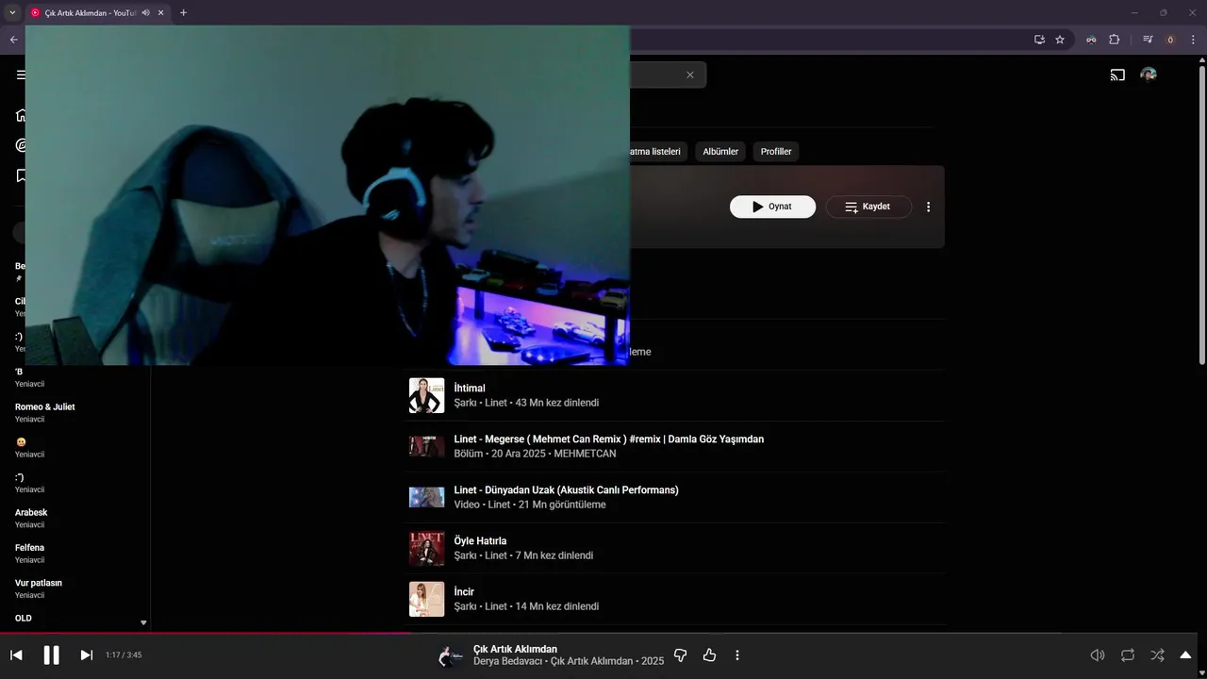Viewport: 1207px width, 679px height.
Task: Expand the now playing page arrow
Action: pos(1186,655)
